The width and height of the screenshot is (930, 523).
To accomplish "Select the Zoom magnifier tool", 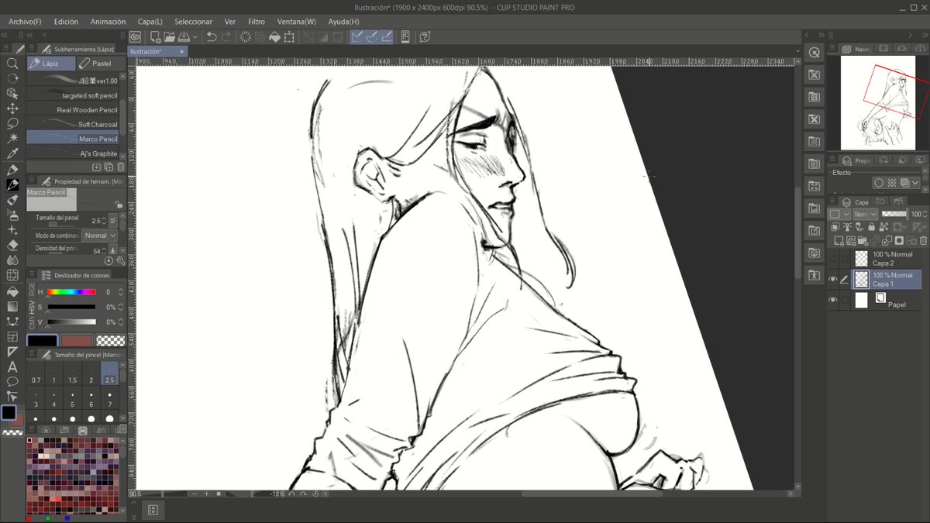I will (x=12, y=64).
